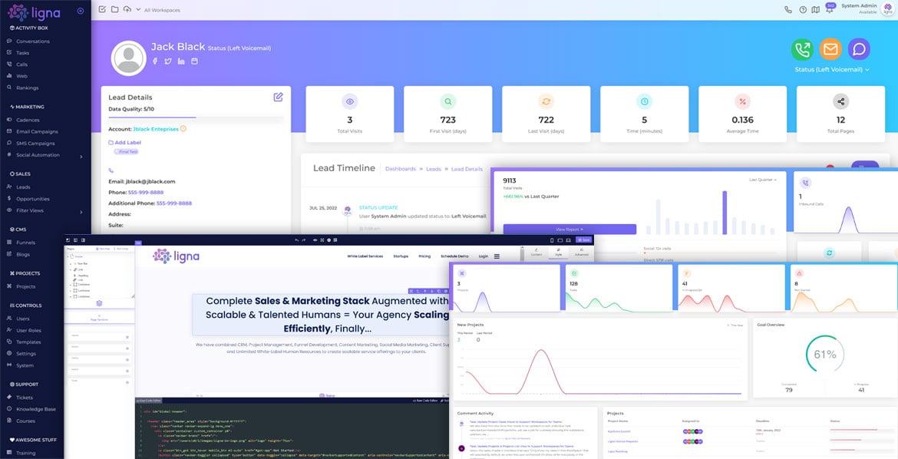Click Jack Black's profile avatar
898x459 pixels.
pos(129,58)
